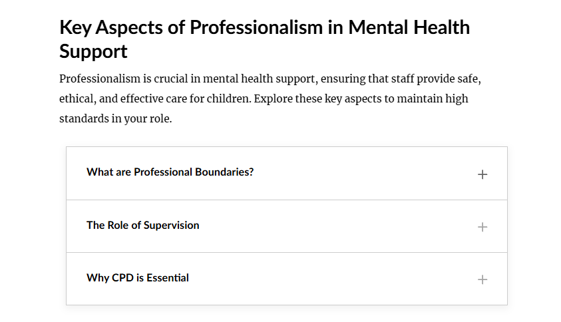Click the blank area of the CPD accordion row
561x322 pixels.
pyautogui.click(x=333, y=279)
